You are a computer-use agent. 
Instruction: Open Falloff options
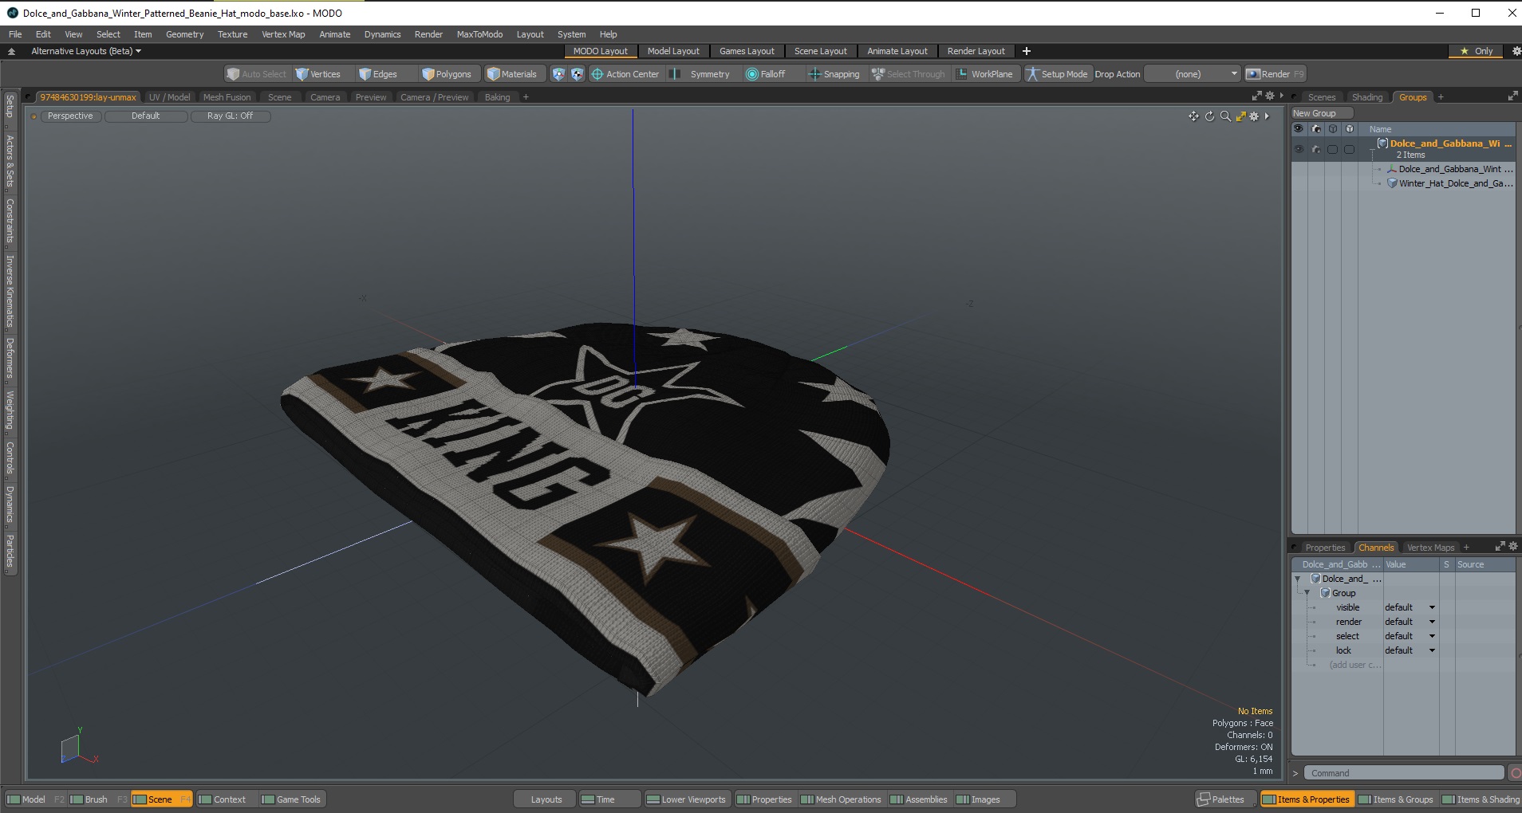pyautogui.click(x=765, y=74)
